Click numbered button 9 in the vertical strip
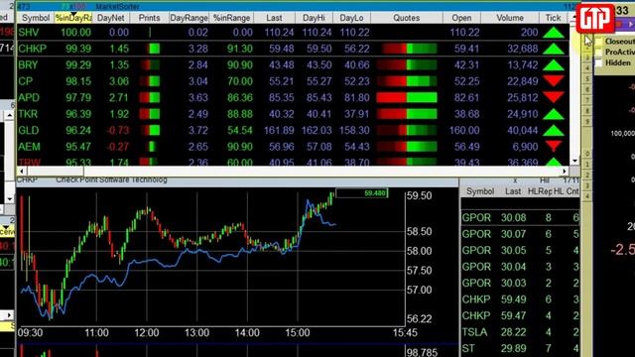 (587, 121)
